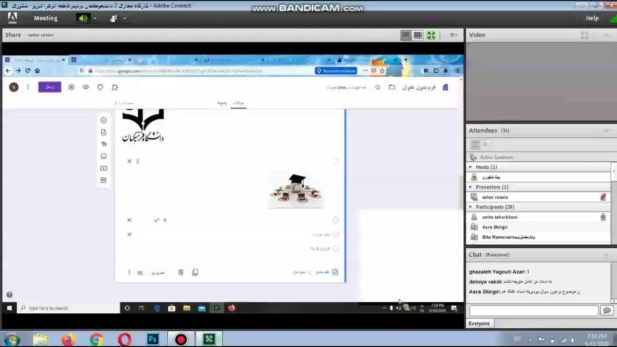This screenshot has width=617, height=347.
Task: Open the raise hand status dropdown arrow
Action: (x=125, y=18)
